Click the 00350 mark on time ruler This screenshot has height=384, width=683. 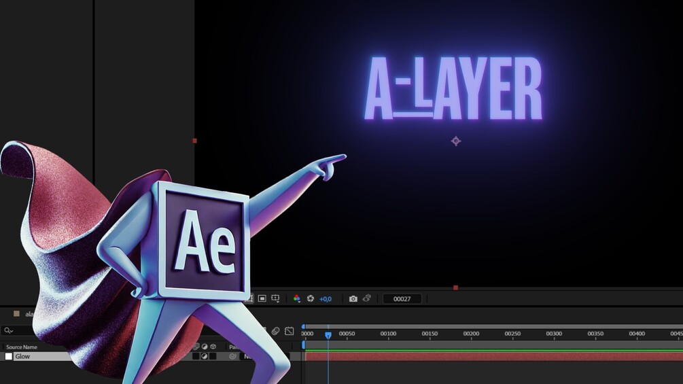pos(595,334)
